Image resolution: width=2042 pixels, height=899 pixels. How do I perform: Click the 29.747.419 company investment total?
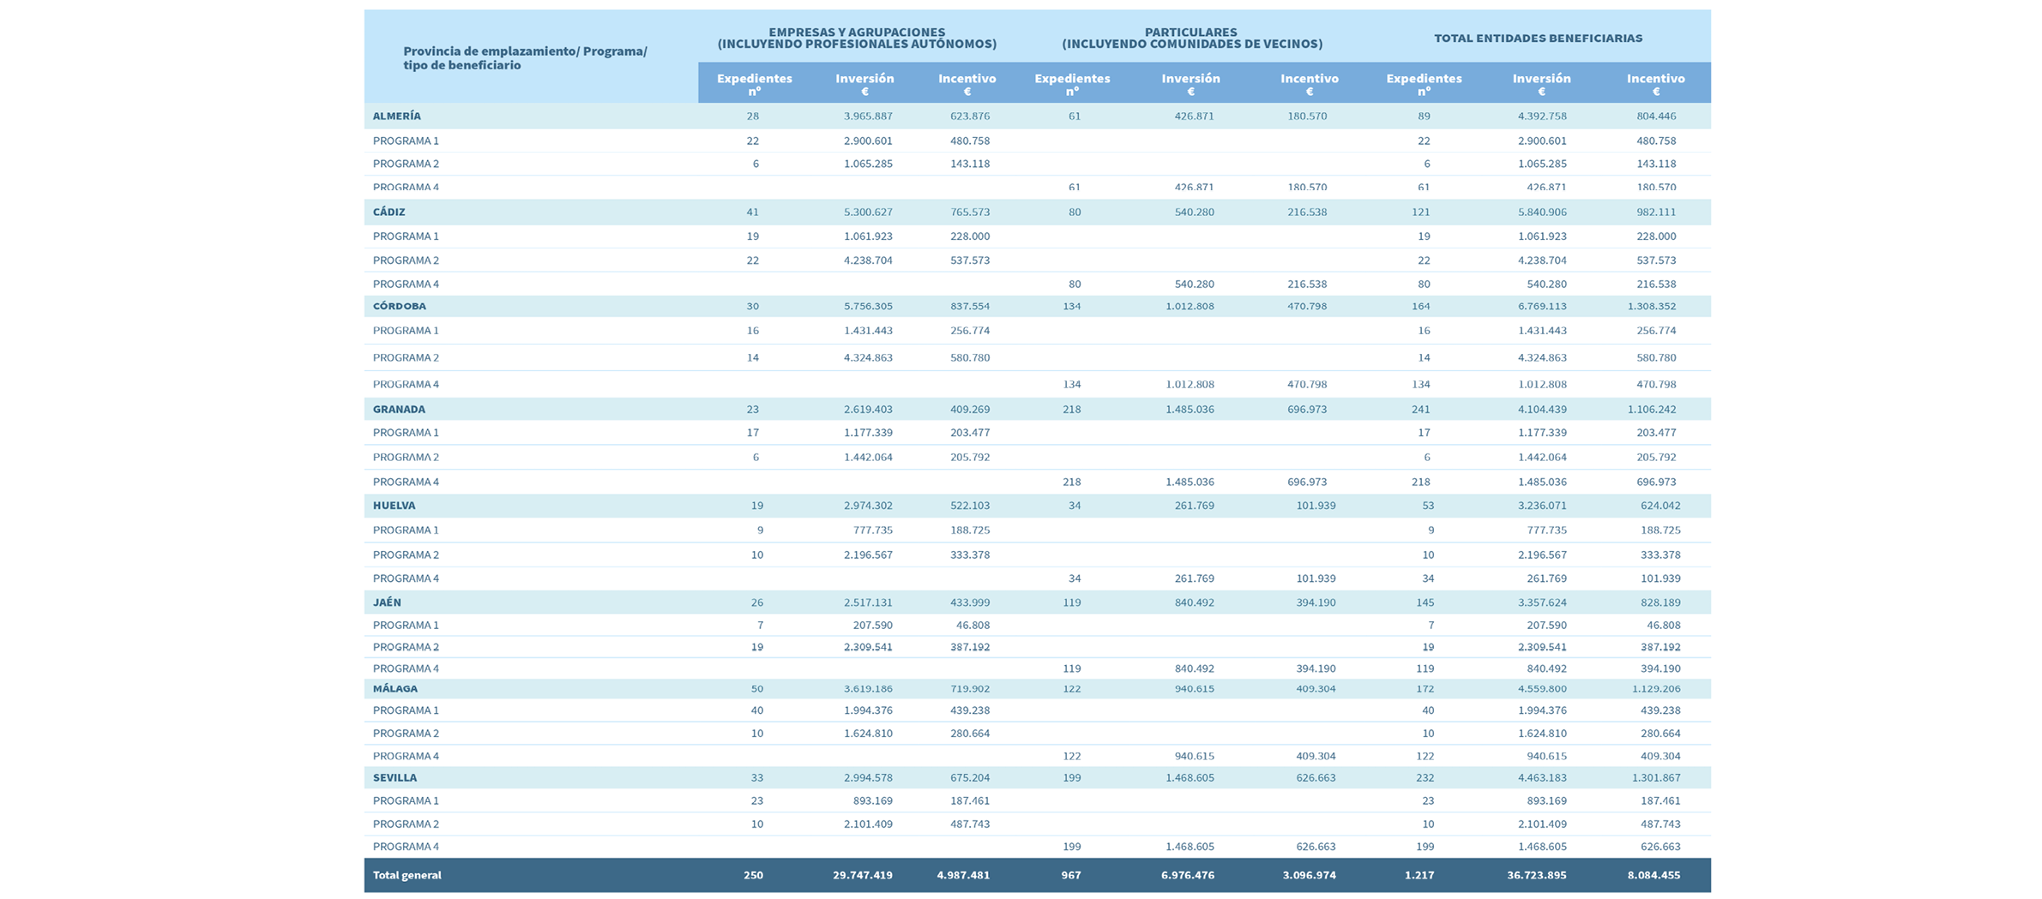(x=862, y=875)
